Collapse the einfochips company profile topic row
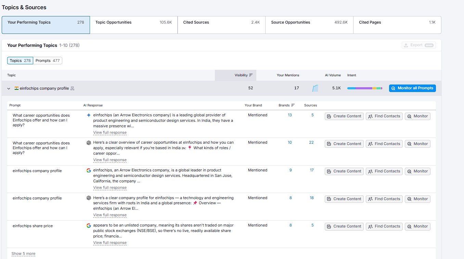Screen dimensions: 464x259 click(x=8, y=88)
